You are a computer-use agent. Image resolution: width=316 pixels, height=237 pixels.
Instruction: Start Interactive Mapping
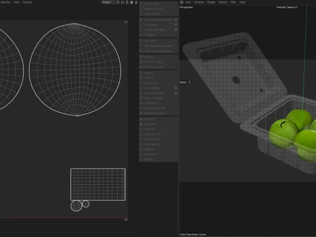click(159, 46)
